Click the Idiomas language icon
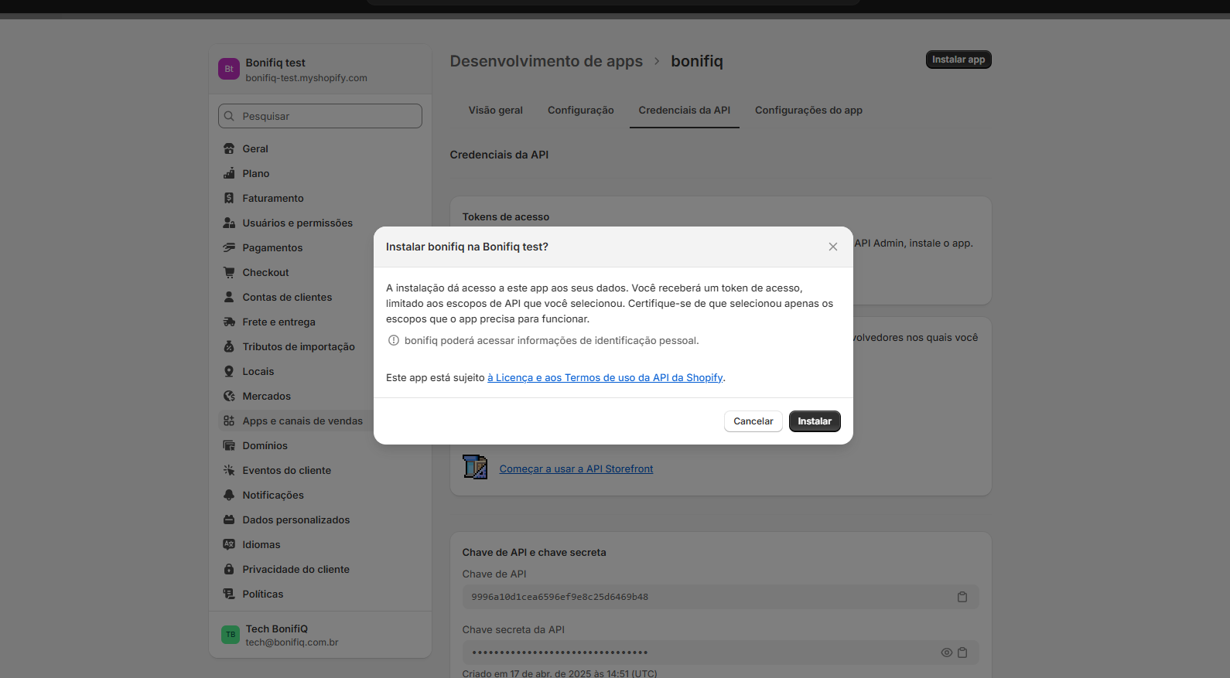This screenshot has width=1230, height=678. pyautogui.click(x=229, y=544)
